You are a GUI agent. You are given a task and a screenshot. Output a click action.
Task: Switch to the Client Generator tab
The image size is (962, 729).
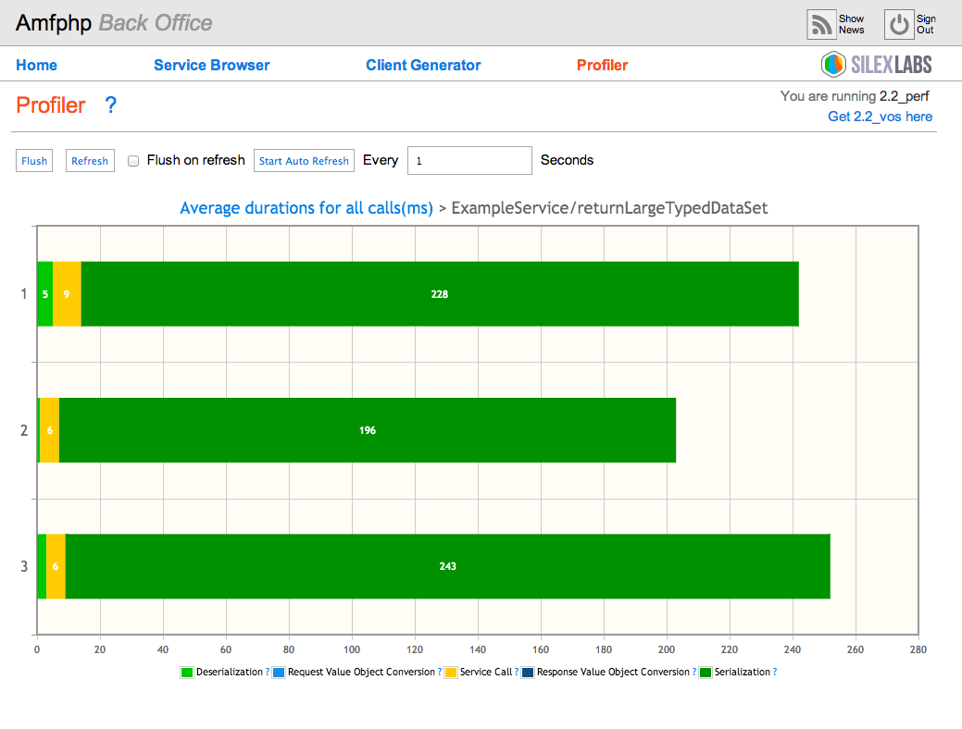pos(423,65)
